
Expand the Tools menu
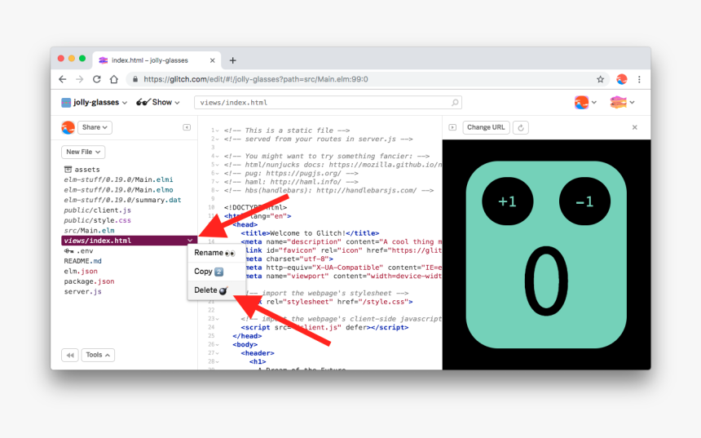click(x=98, y=356)
